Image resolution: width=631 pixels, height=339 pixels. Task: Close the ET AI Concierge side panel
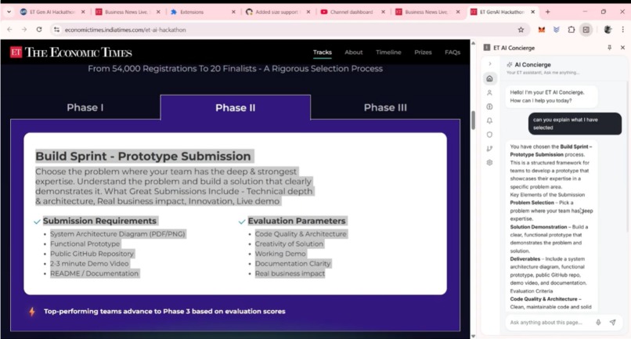tap(622, 48)
